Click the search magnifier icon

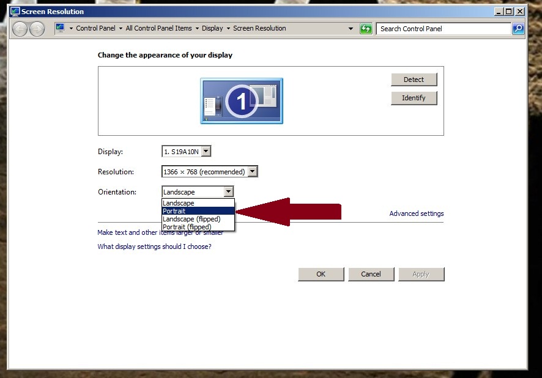coord(518,28)
